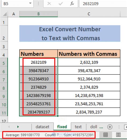Select row 6 header
Viewport: 127px width, 140px height.
[x=4, y=71]
